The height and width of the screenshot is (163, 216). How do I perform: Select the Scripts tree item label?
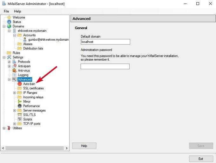click(28, 119)
